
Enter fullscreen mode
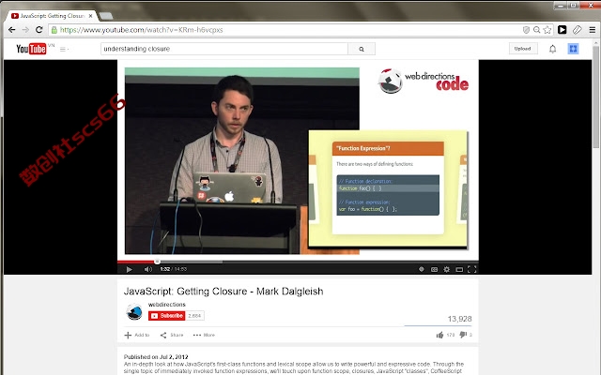coord(471,269)
